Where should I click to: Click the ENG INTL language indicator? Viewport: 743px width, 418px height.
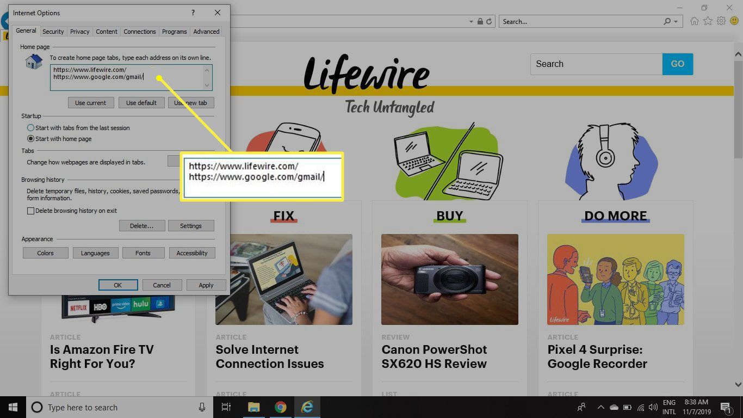pos(669,407)
